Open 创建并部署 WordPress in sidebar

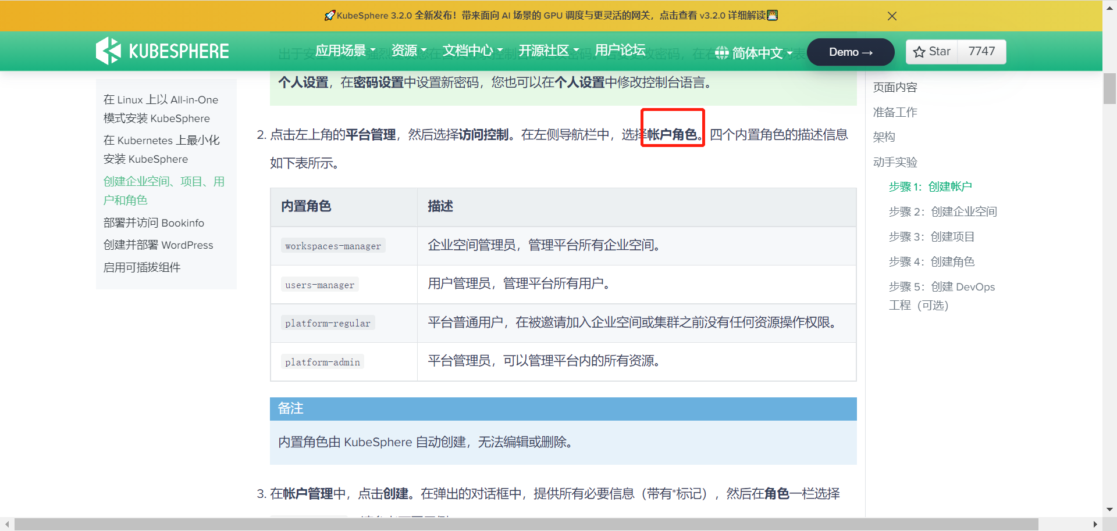pos(158,245)
